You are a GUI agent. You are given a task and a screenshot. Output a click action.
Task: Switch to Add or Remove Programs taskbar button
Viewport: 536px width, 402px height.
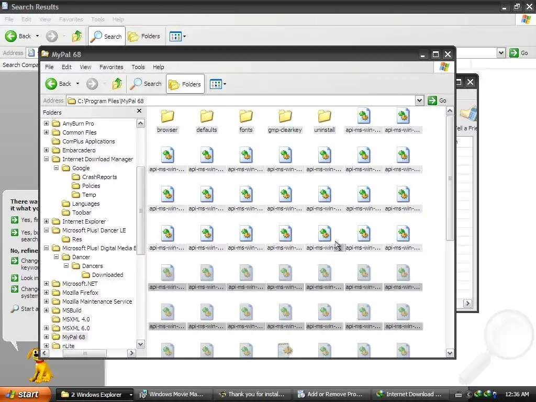[331, 395]
